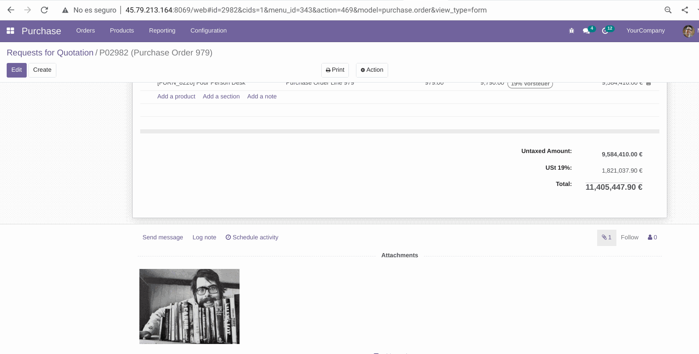Reload the page with refresh icon

(x=44, y=10)
